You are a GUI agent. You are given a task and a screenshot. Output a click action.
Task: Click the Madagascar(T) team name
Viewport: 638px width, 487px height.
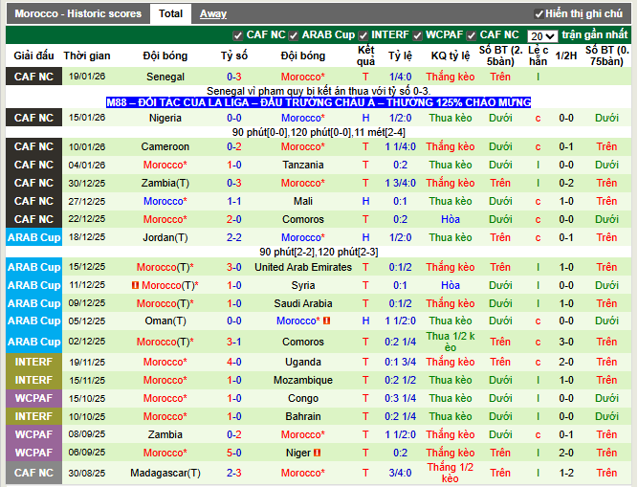[x=165, y=473]
